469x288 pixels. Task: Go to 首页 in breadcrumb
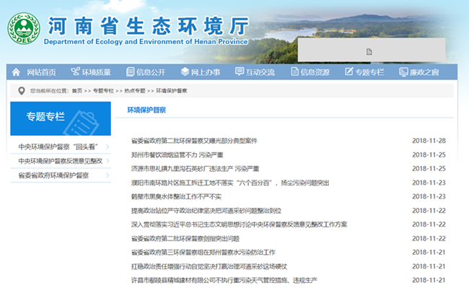point(77,91)
